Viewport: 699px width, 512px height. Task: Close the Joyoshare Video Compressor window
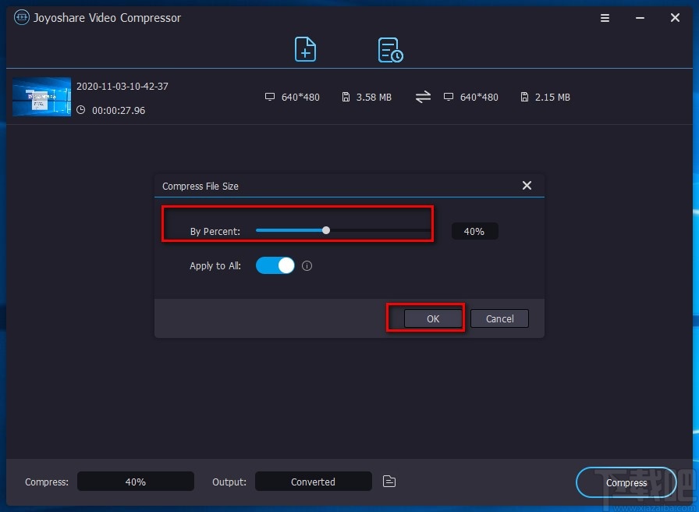tap(675, 18)
